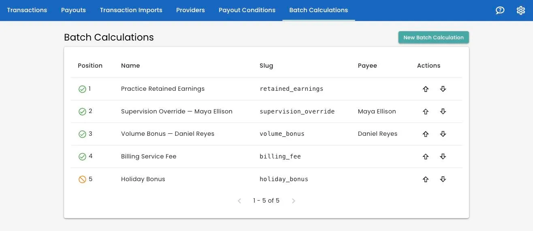Click the billing_fee slug
Viewport: 533px width, 231px height.
coord(280,156)
